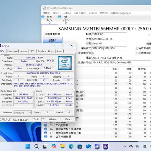
Task: Click the blue status orb in row E9
Action: click(x=46, y=137)
